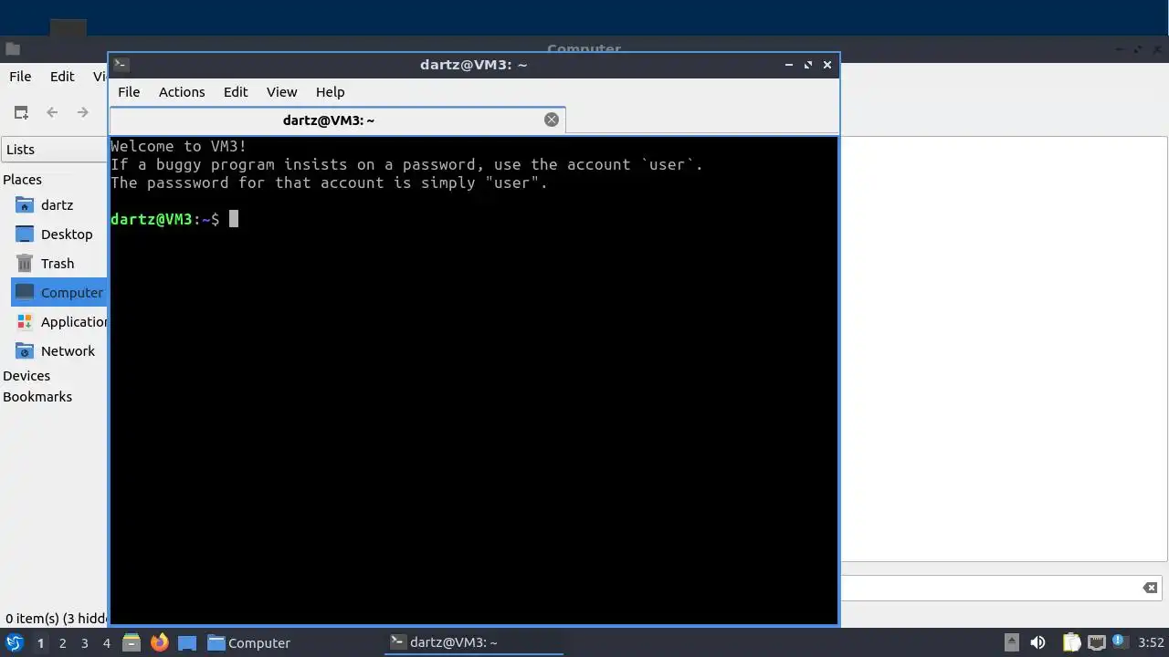Open the terminal Edit menu
1169x657 pixels.
click(x=236, y=92)
